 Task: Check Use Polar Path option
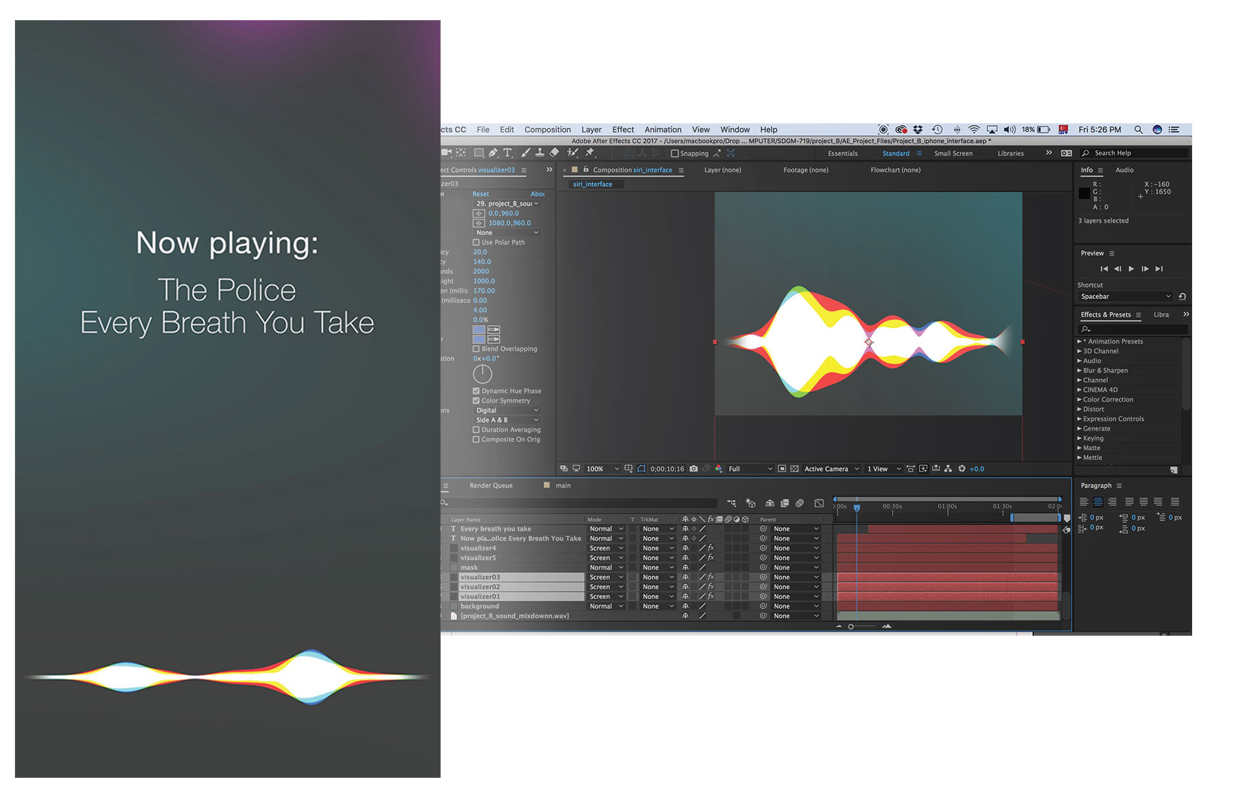coord(476,243)
